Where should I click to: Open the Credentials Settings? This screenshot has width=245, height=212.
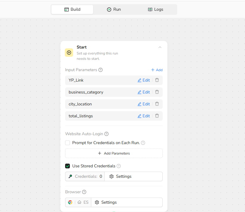coord(120,176)
